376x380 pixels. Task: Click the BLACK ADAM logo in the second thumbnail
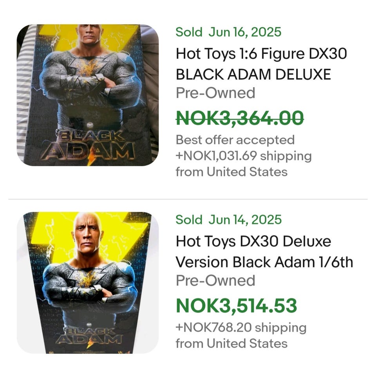point(89,335)
